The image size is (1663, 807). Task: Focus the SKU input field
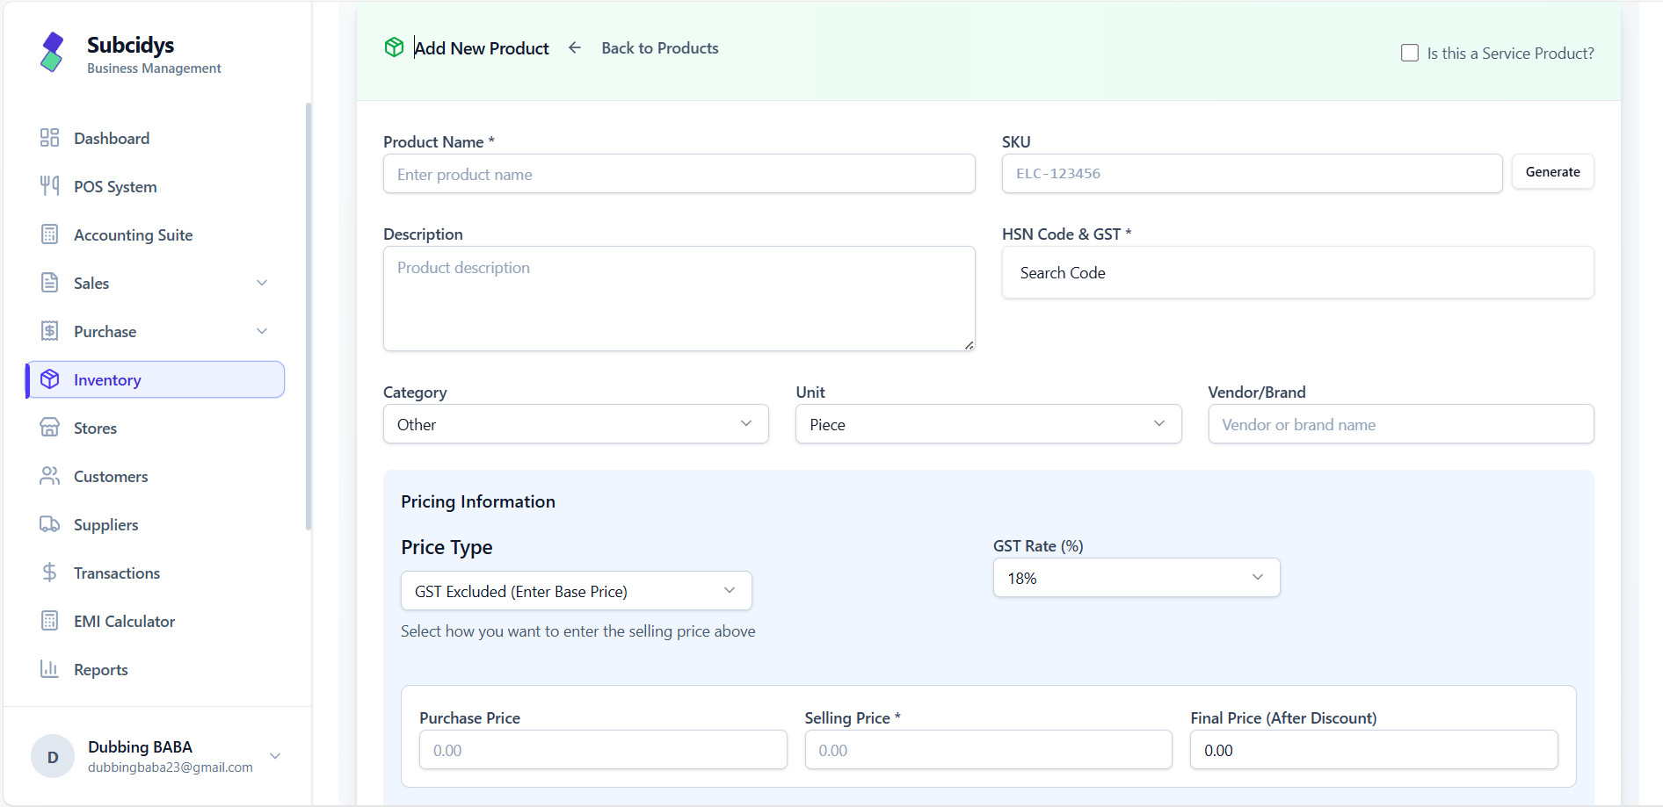(1252, 173)
